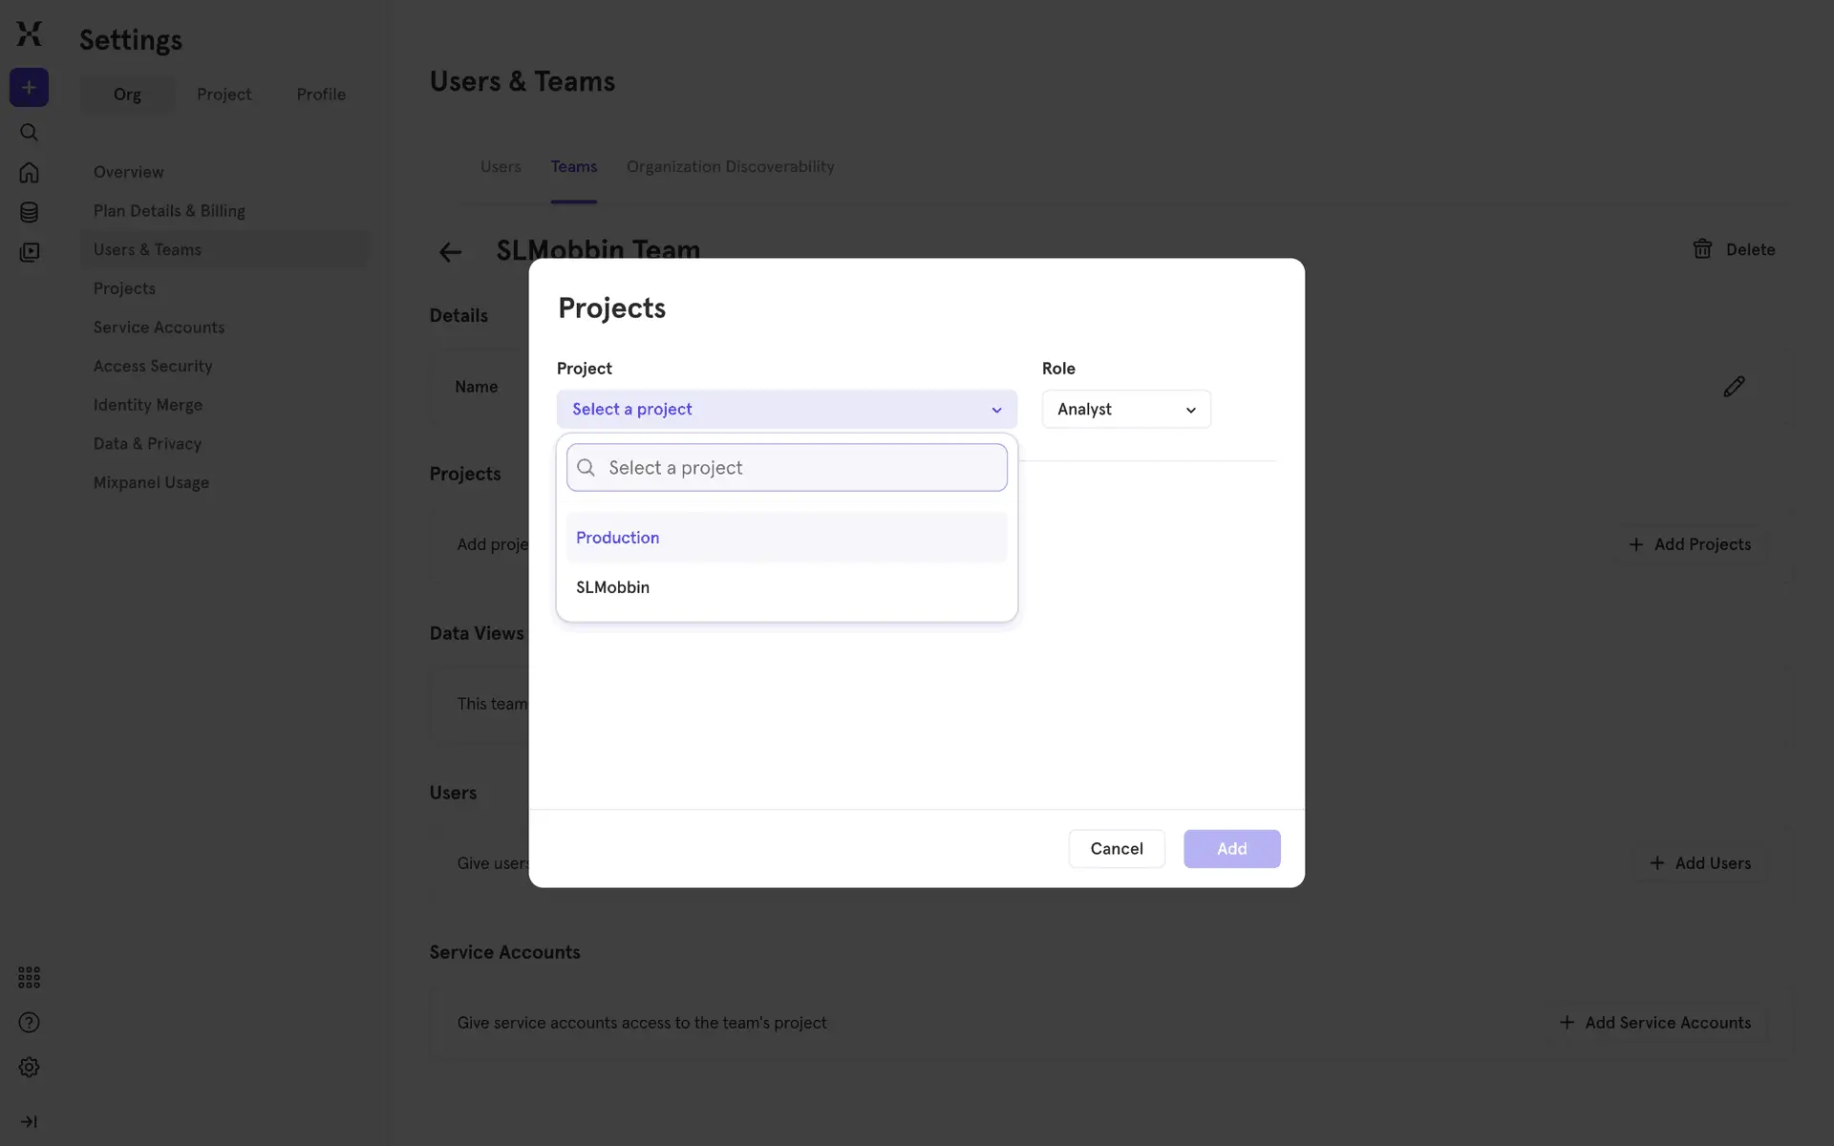
Task: Click the Mixpanel logo icon
Action: click(29, 34)
